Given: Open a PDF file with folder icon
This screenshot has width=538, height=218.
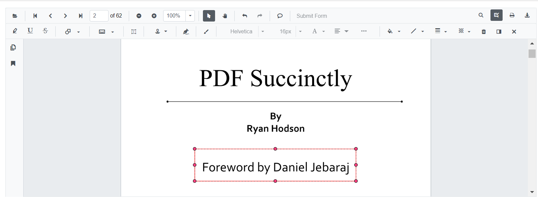Looking at the screenshot, I should point(15,16).
